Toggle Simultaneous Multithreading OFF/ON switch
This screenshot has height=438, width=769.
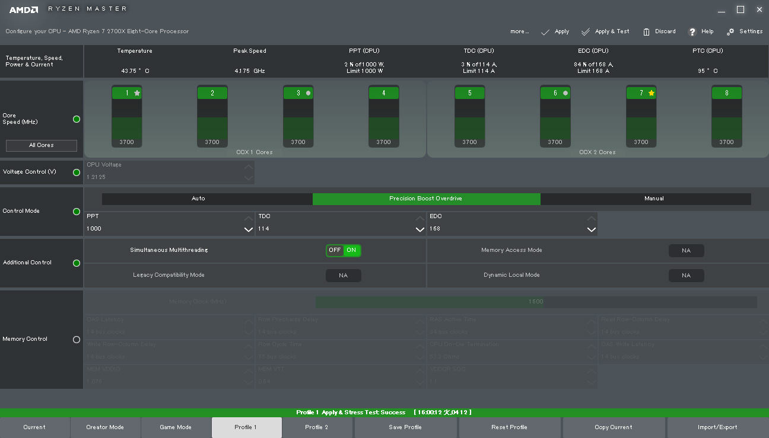343,250
